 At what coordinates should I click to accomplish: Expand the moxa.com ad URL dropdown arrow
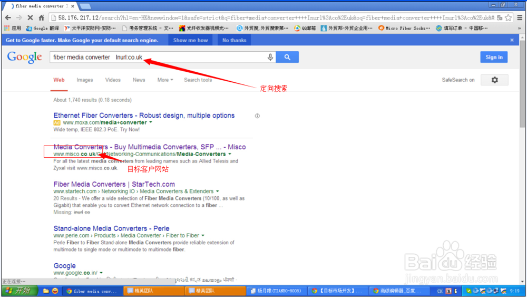coord(151,122)
